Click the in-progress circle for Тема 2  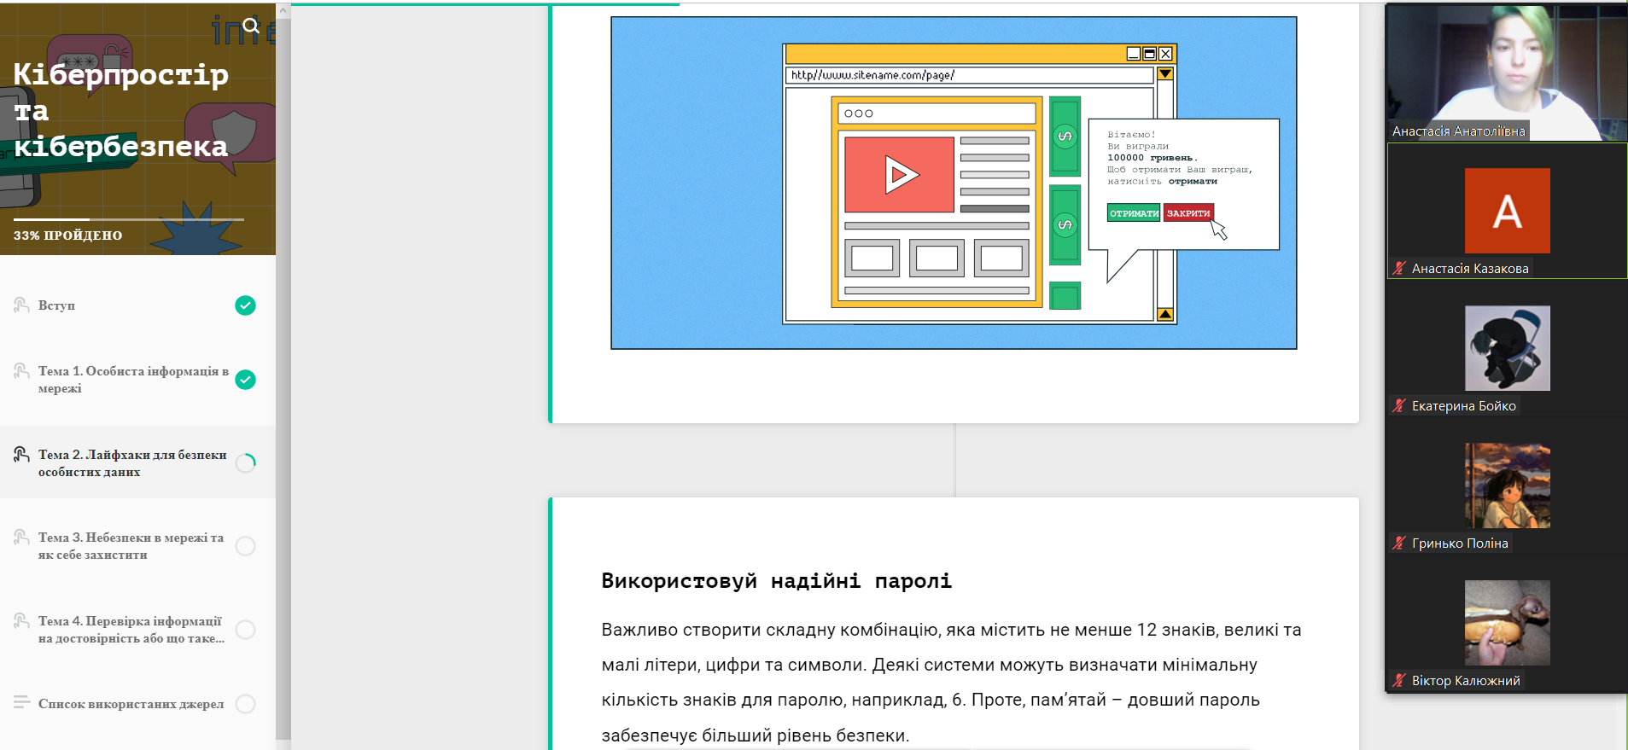[245, 463]
